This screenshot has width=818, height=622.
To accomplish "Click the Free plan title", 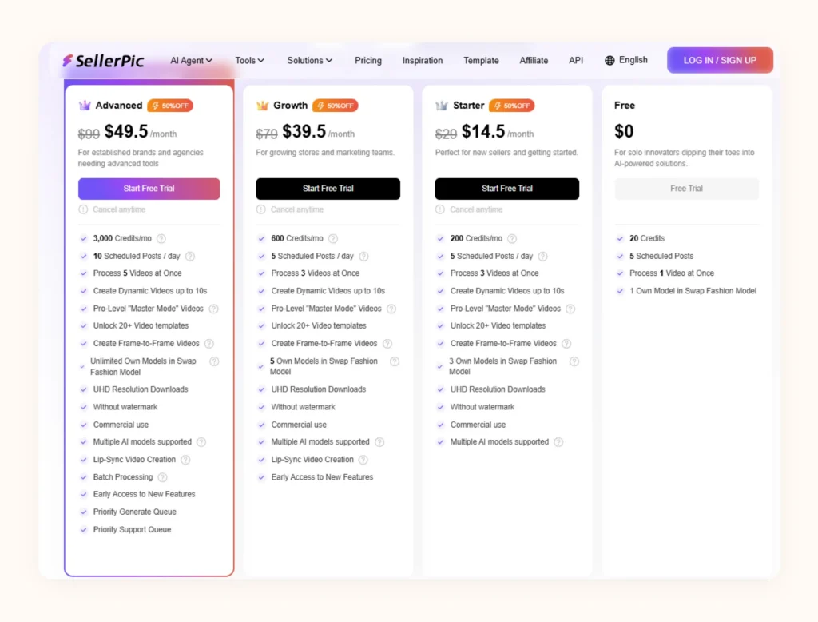I will 625,106.
